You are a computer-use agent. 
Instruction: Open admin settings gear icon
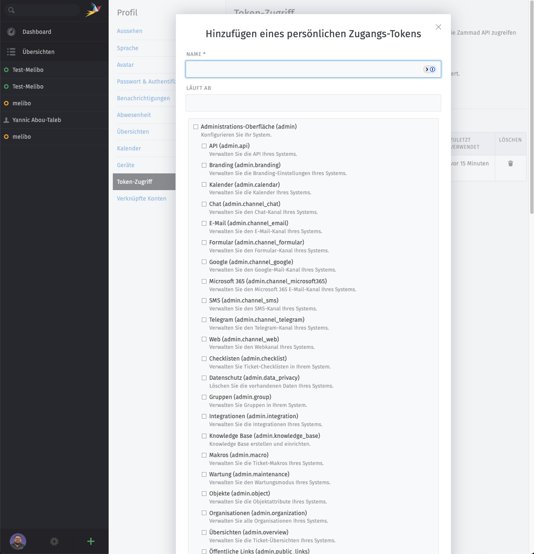click(54, 541)
